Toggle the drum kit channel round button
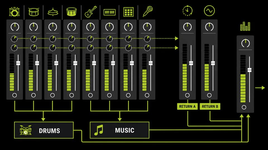The height and width of the screenshot is (150, 268). pos(15,95)
